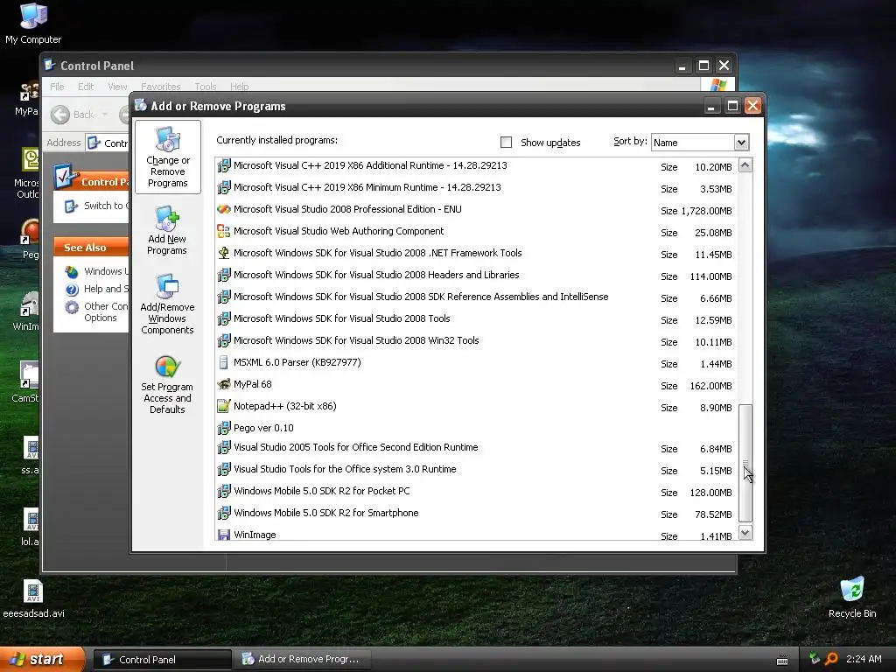Open Help menu in Control Panel window
The width and height of the screenshot is (896, 672).
240,87
